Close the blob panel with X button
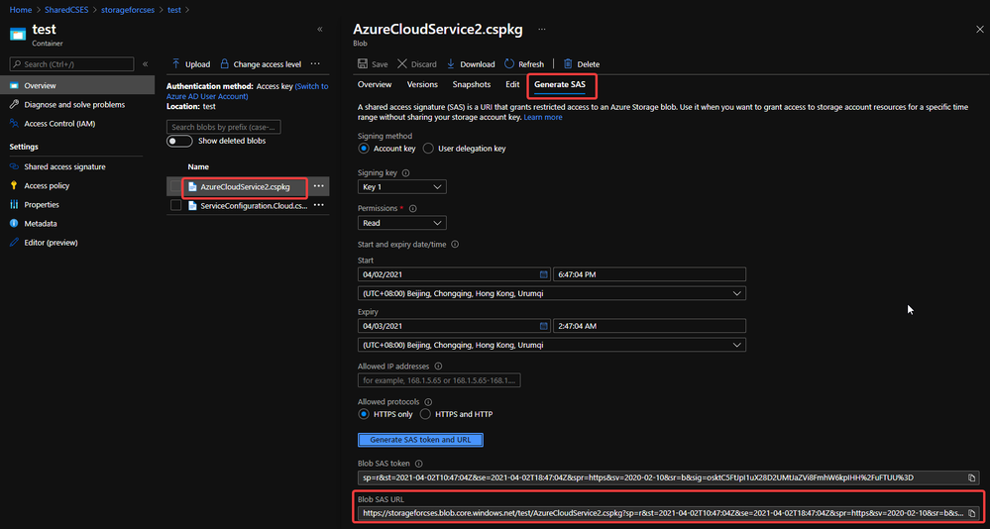Screen dimensions: 990x529 [980, 29]
